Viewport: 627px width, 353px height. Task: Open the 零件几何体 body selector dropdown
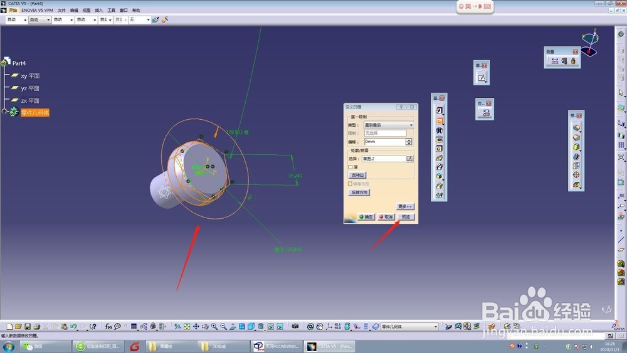(409, 327)
